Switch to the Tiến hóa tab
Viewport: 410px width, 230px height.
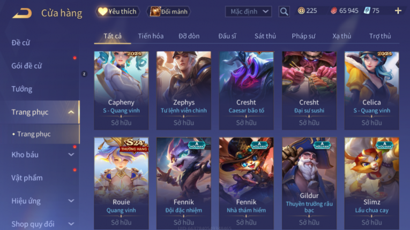[151, 36]
